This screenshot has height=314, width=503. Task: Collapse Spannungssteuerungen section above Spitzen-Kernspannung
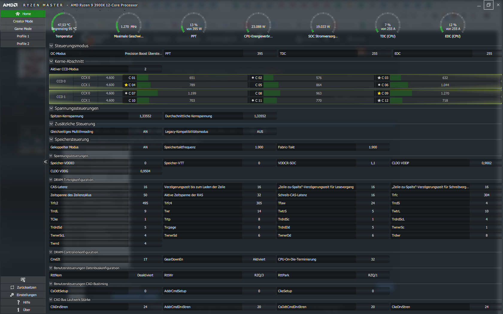pos(51,108)
